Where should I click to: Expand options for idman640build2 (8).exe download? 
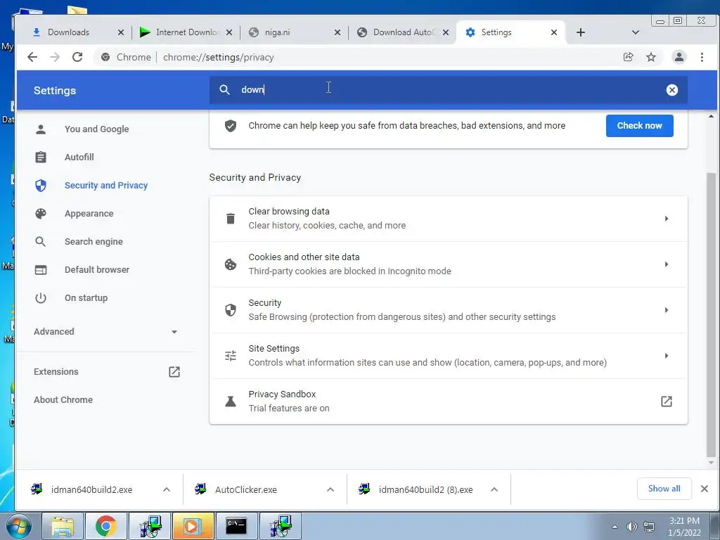click(x=494, y=489)
